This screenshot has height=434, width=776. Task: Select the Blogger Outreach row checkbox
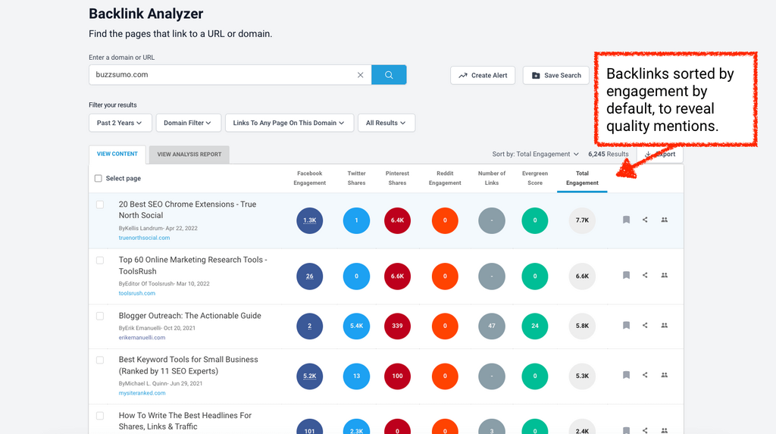click(100, 316)
